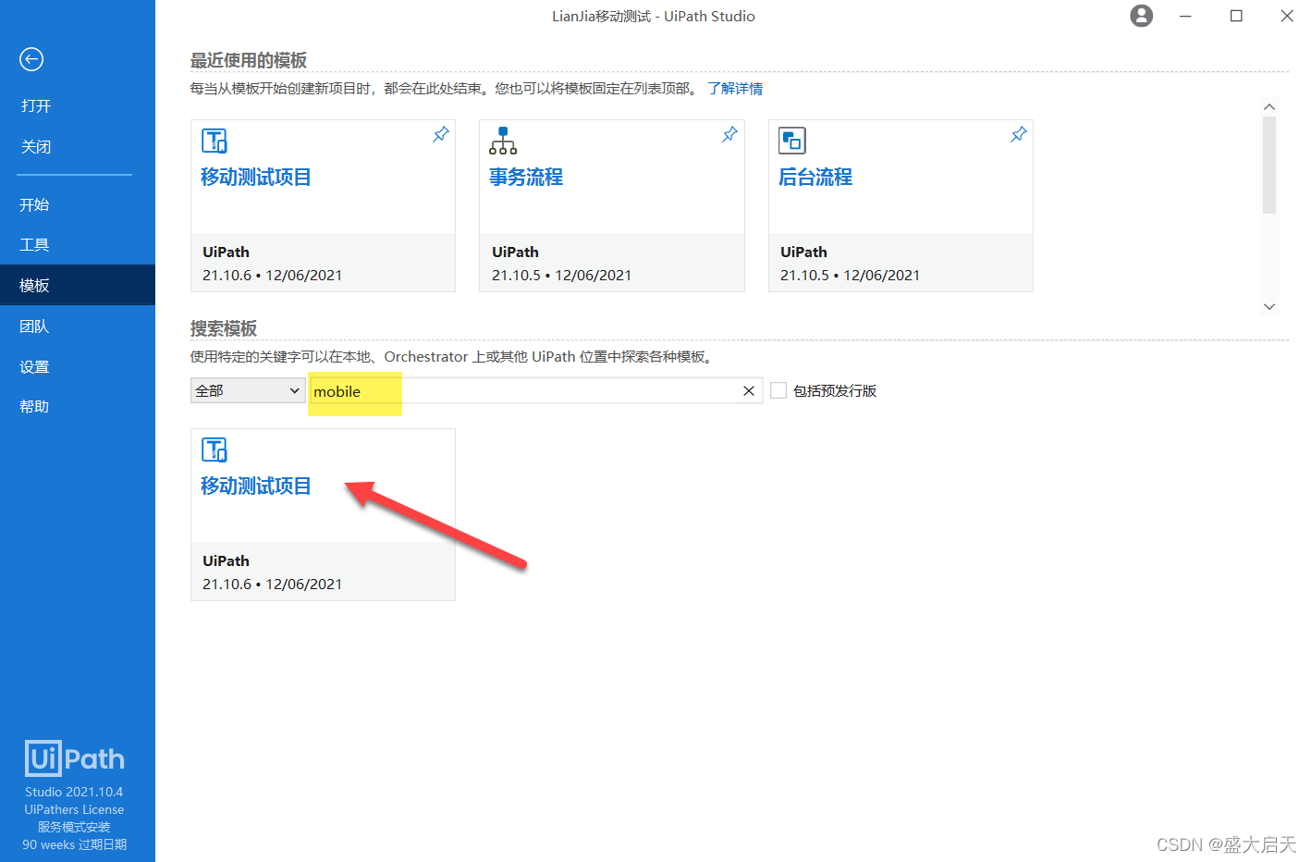Click 21.10.5 date on 事务流程 card
This screenshot has height=862, width=1311.
click(x=562, y=275)
